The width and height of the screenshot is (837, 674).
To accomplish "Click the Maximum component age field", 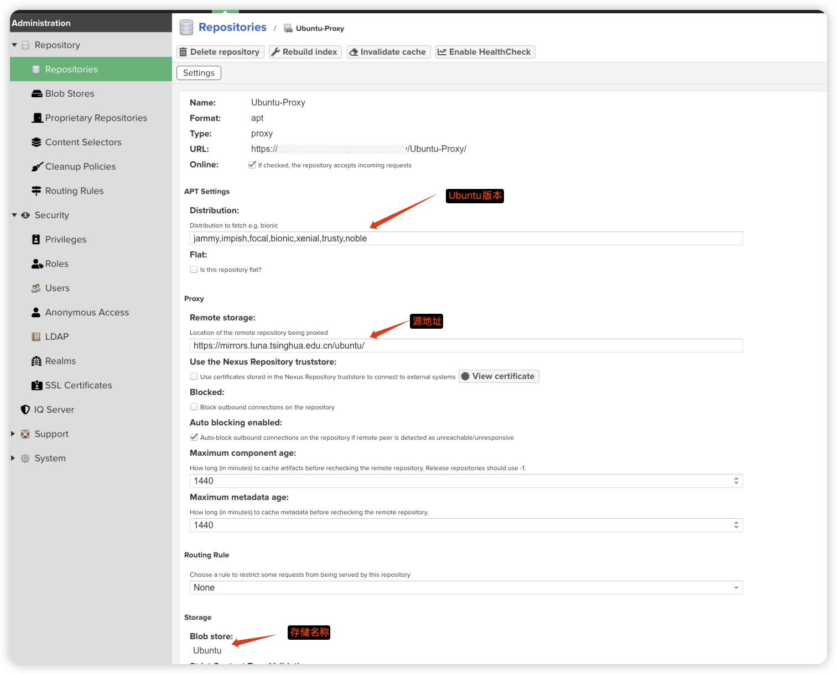I will click(x=466, y=481).
